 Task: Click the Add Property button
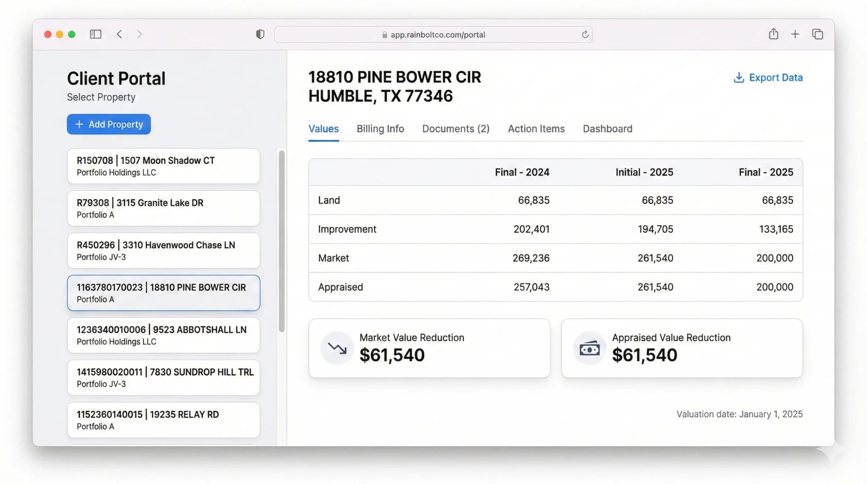[x=109, y=124]
